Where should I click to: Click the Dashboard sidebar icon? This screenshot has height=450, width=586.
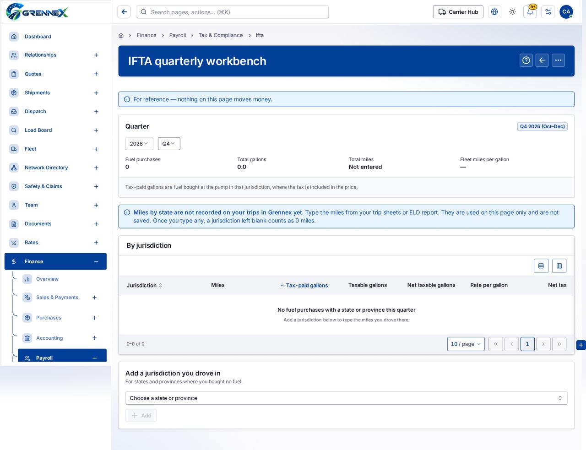[14, 37]
